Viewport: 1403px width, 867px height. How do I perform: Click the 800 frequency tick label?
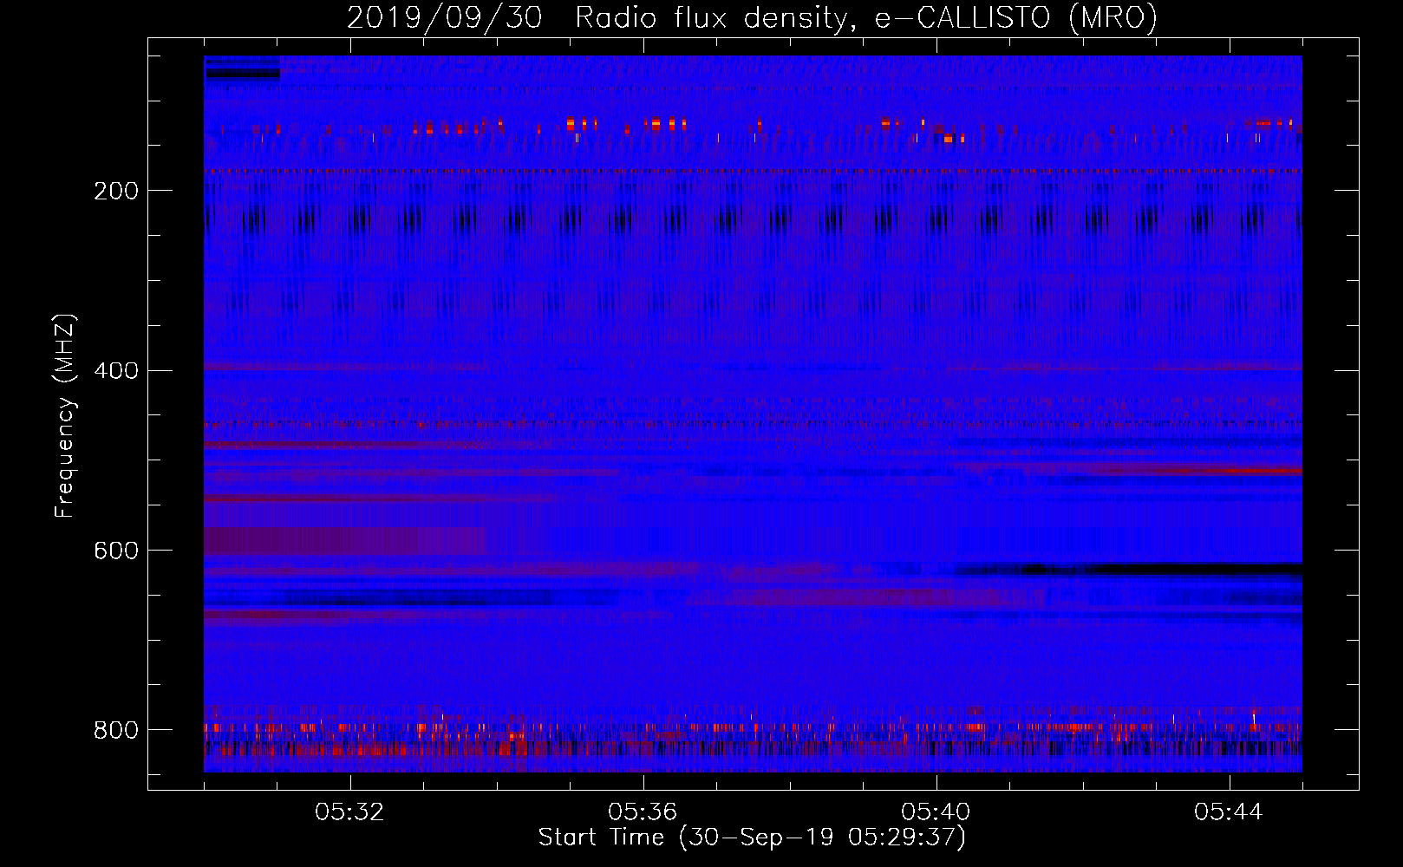[x=116, y=731]
